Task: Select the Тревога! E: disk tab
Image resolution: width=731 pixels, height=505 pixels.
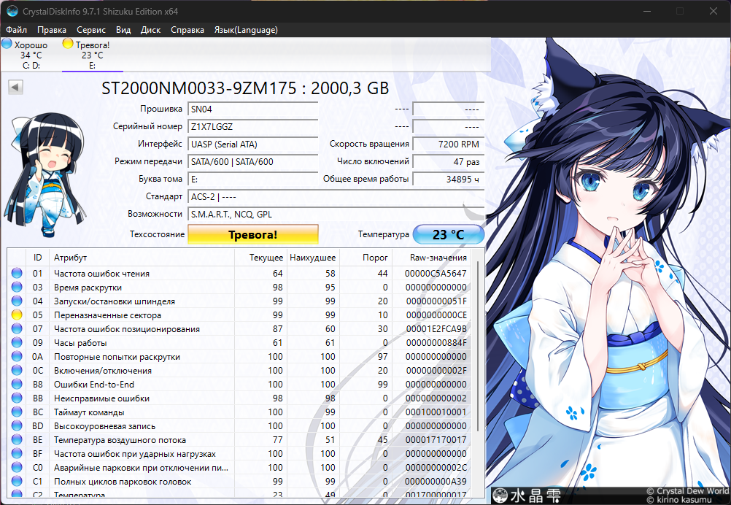Action: [x=93, y=55]
